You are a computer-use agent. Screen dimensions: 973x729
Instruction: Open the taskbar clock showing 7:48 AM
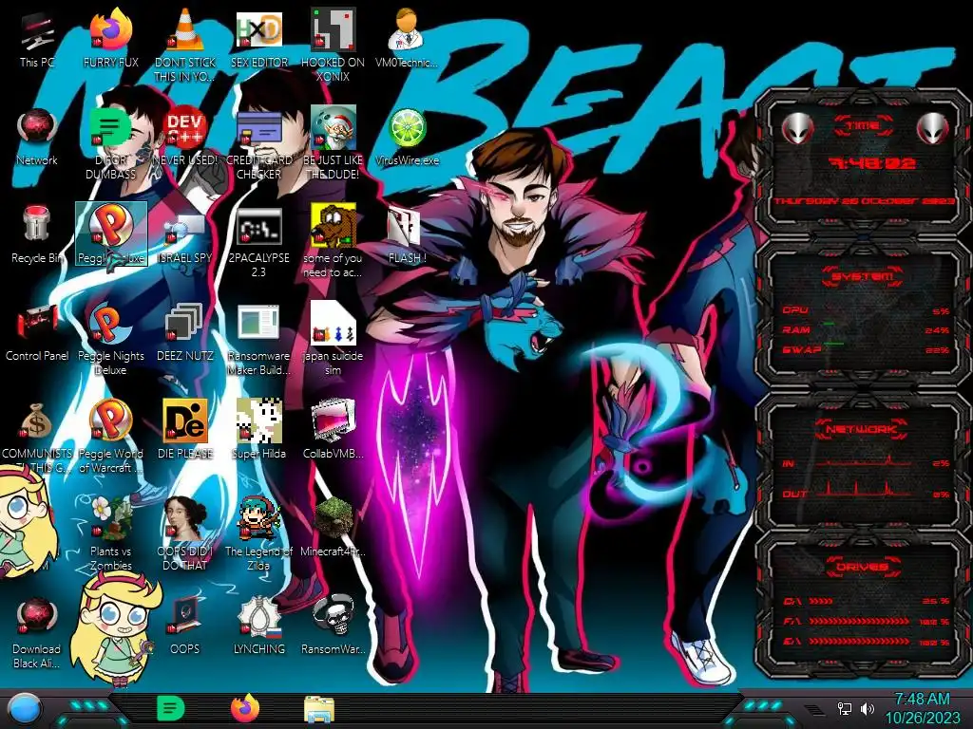click(922, 700)
